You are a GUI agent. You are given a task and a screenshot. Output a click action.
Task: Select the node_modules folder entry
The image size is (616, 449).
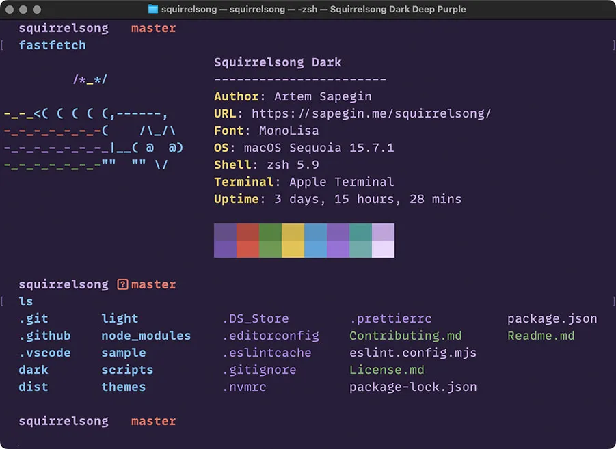click(146, 336)
